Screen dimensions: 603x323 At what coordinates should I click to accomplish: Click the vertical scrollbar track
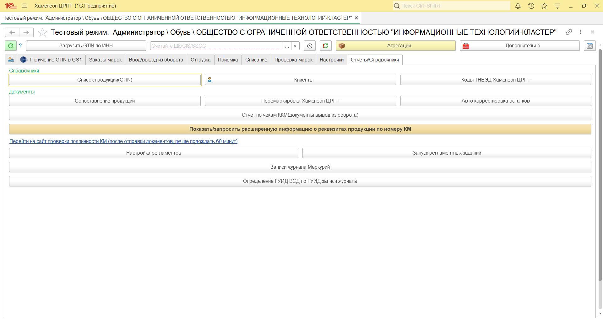600,295
